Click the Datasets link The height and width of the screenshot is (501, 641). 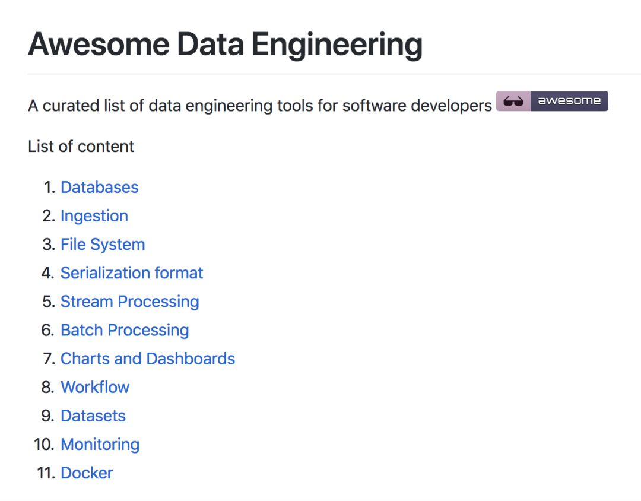(93, 416)
